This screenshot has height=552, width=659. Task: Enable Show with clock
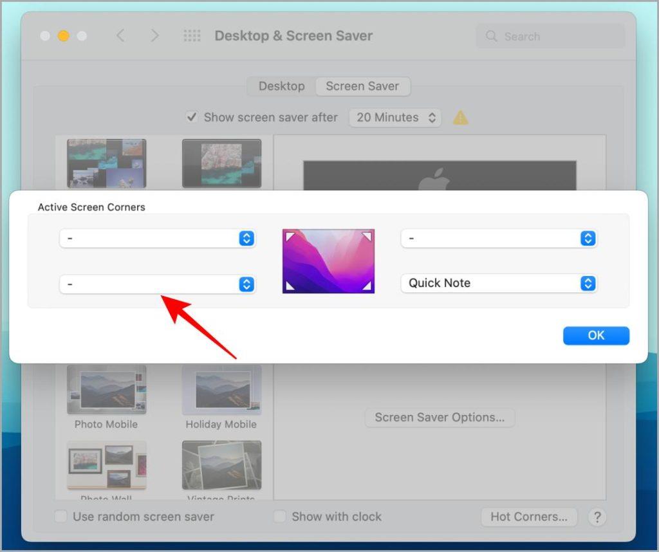coord(279,517)
